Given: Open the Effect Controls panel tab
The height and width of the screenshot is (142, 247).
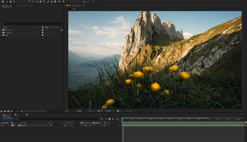Looking at the screenshot, I should coord(25,6).
